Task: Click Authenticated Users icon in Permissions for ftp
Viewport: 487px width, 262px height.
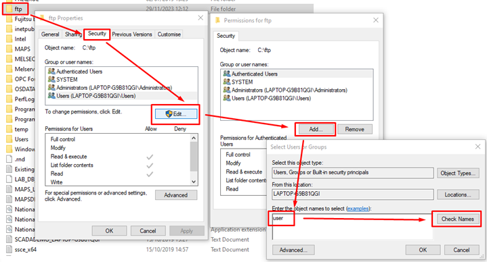Action: pos(227,74)
